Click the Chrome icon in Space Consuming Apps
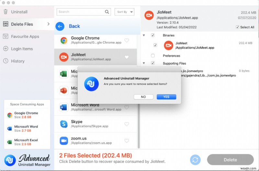 pos(10,115)
